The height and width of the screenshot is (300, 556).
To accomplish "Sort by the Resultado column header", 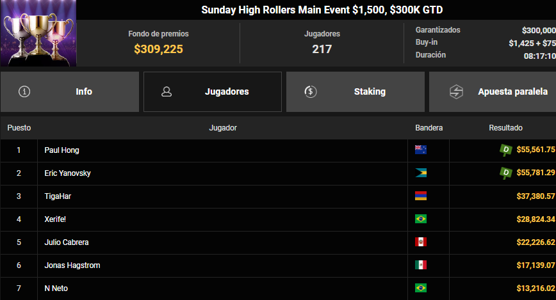I will [x=505, y=128].
